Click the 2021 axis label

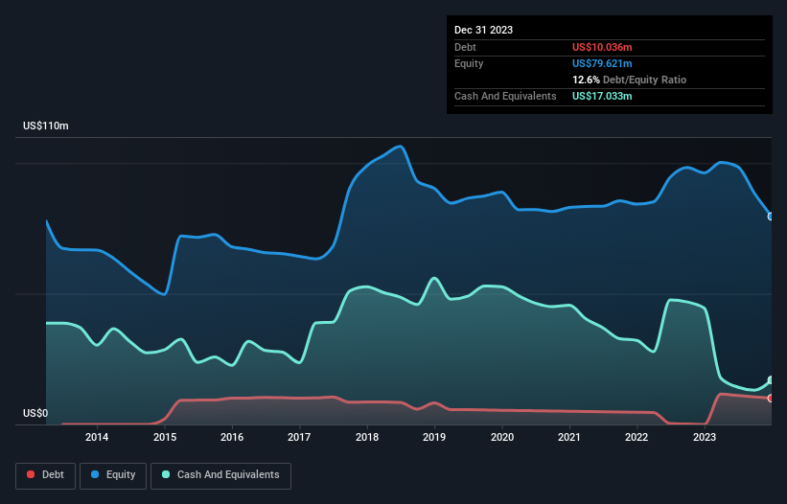[569, 437]
